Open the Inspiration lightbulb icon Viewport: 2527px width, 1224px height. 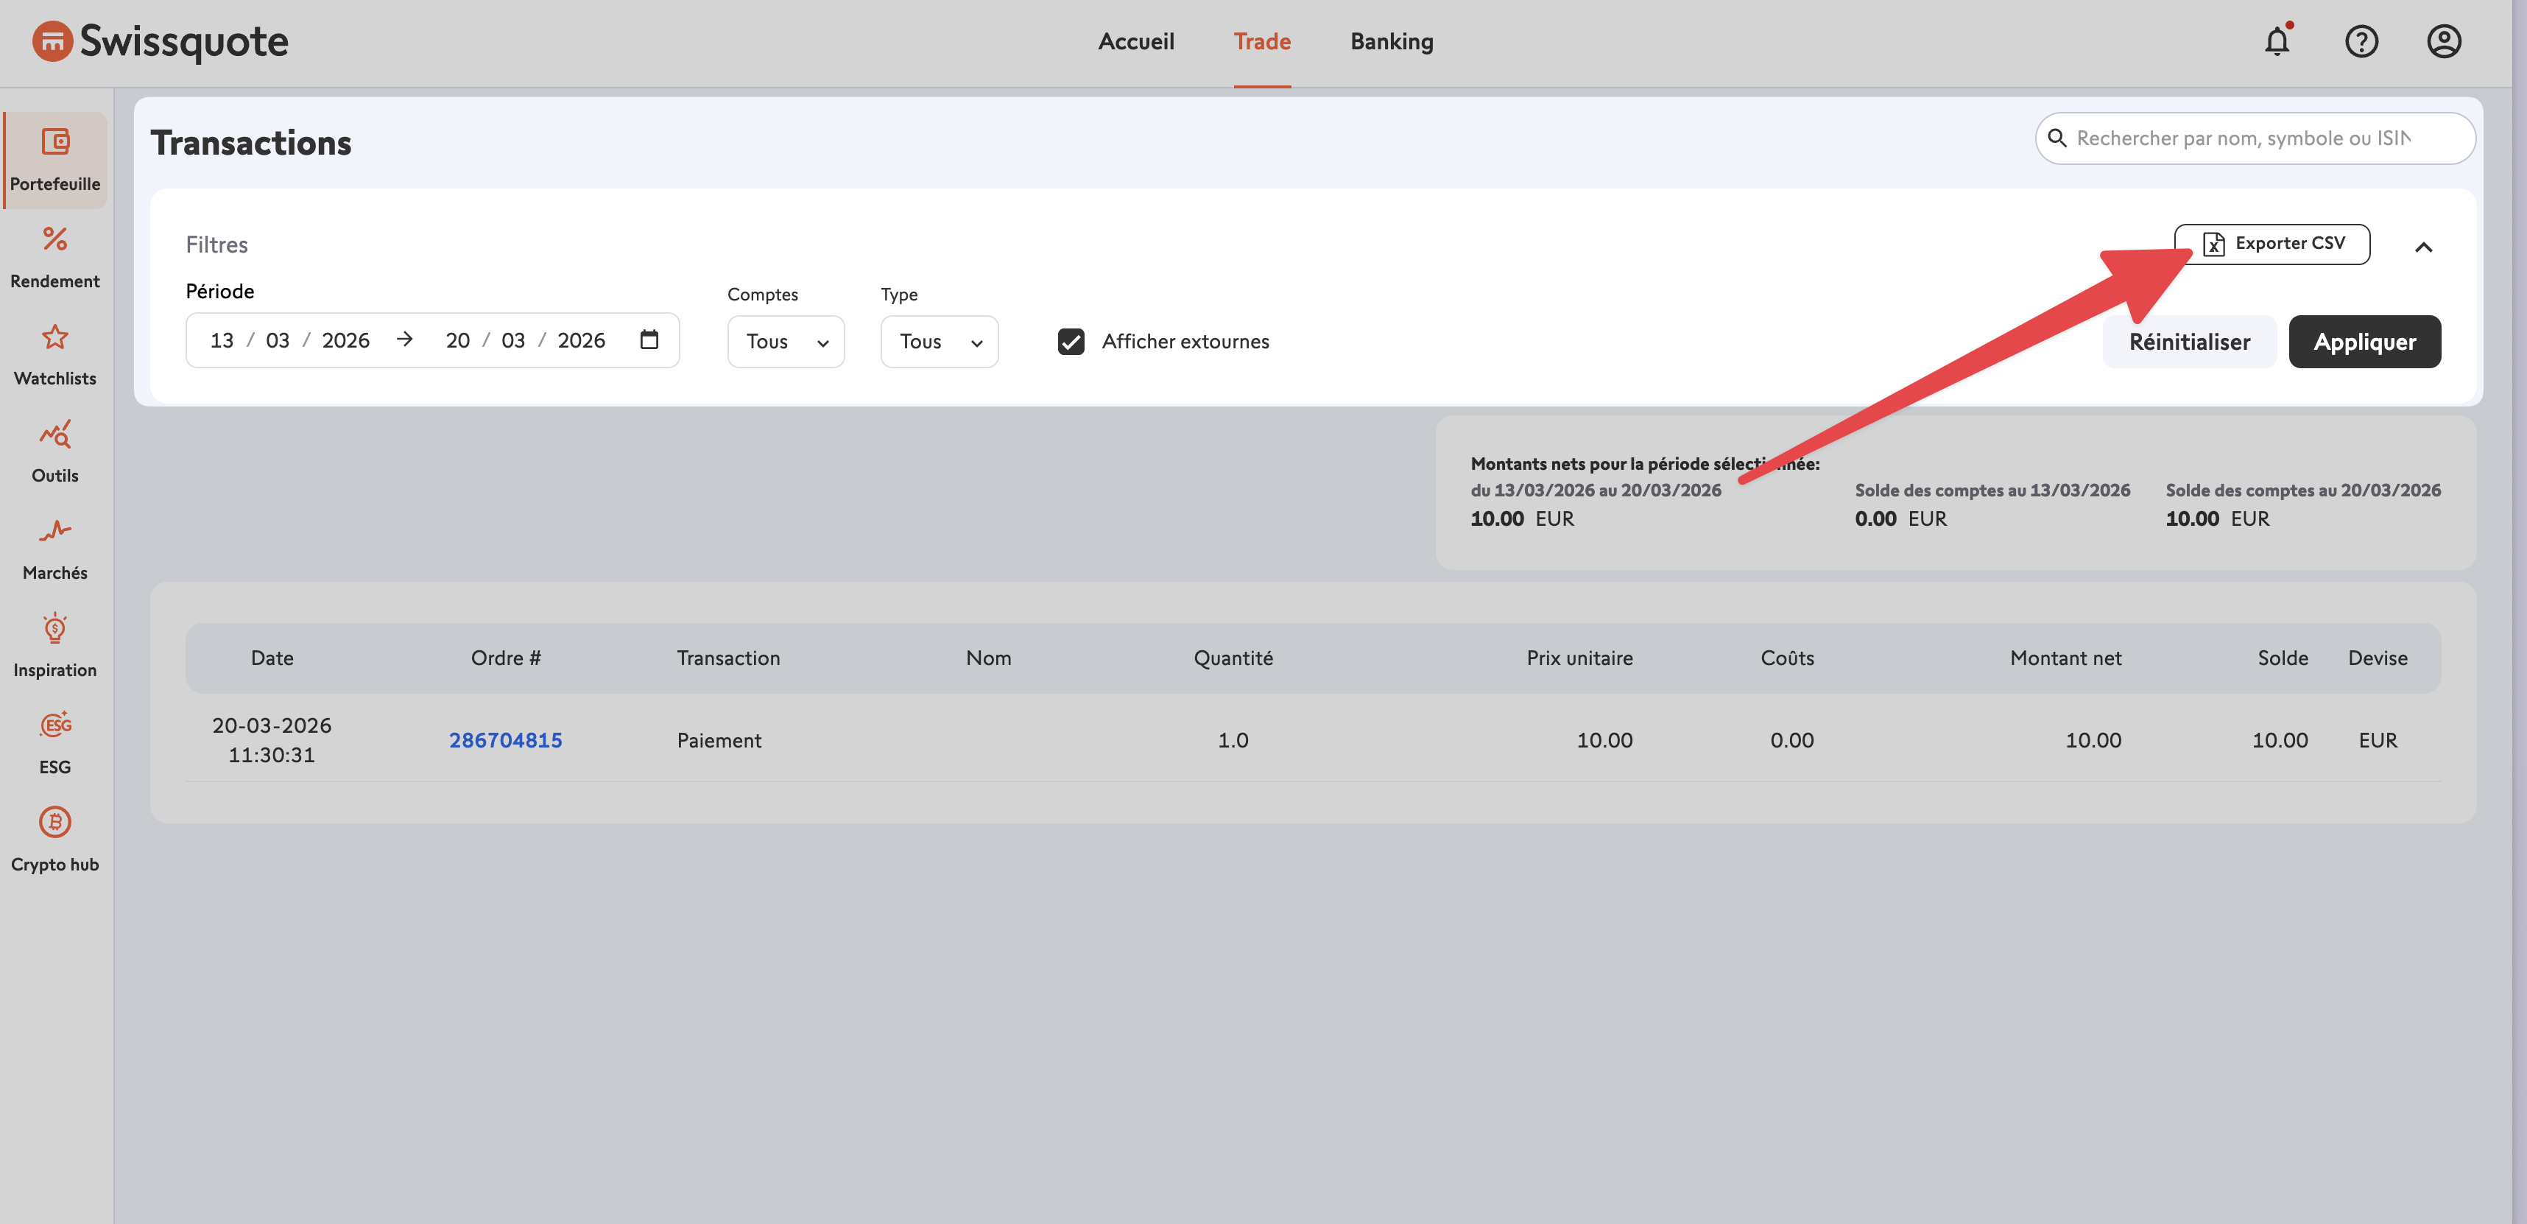(55, 628)
